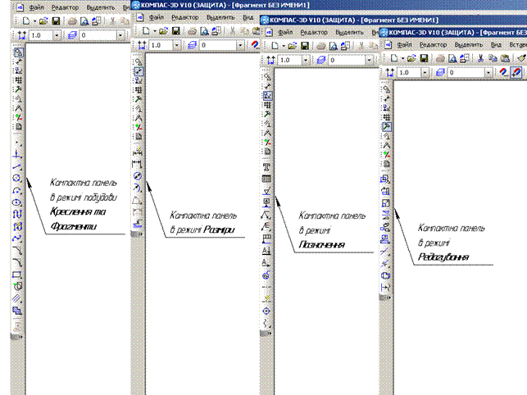Screen dimensions: 527x395
Task: Open the layer 0 dropdown in second window
Action: [x=240, y=45]
